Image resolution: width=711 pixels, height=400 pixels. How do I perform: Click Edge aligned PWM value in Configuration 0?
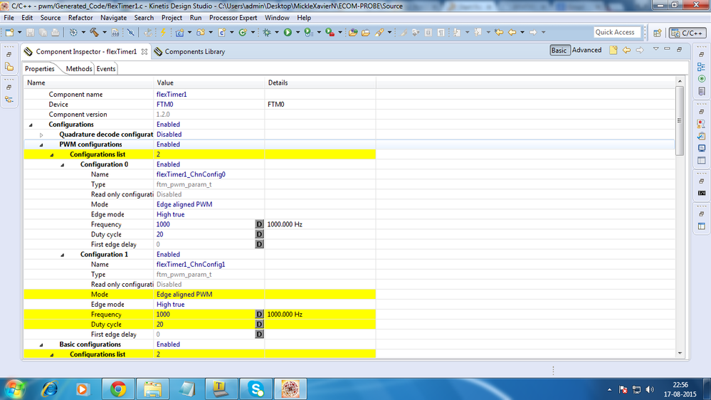point(184,204)
